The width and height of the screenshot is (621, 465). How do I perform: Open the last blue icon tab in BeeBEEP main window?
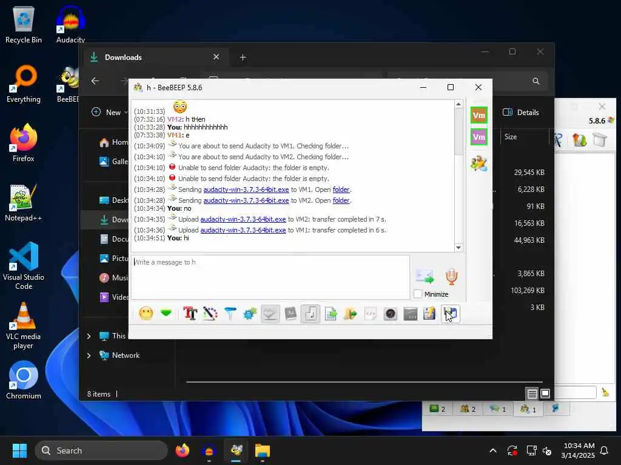(x=556, y=409)
